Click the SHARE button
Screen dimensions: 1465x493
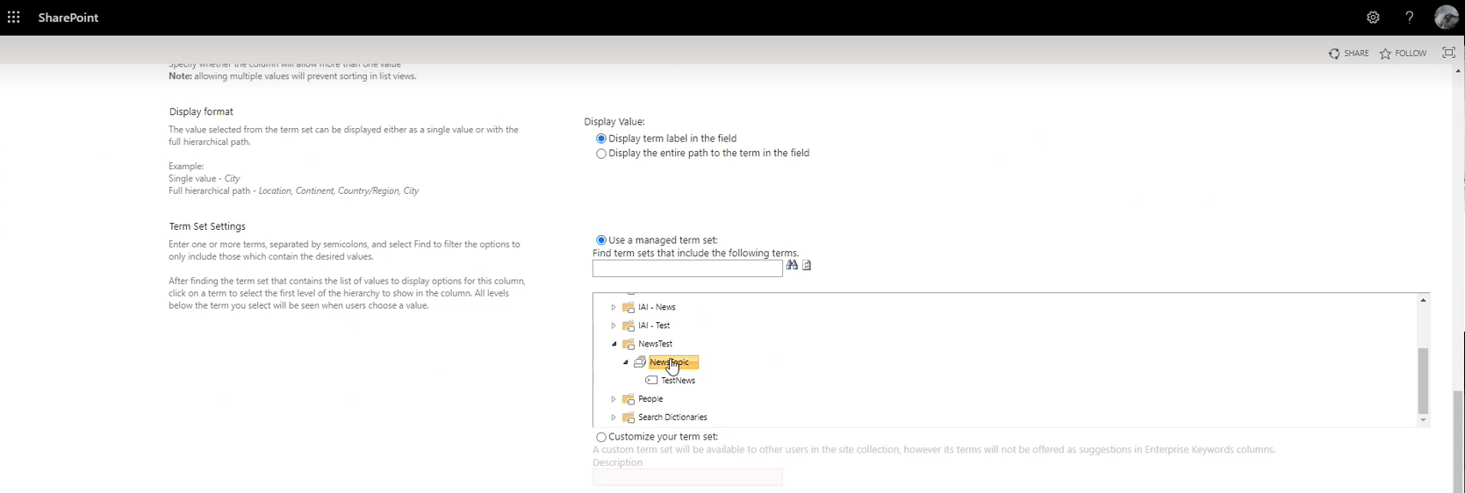[1349, 54]
